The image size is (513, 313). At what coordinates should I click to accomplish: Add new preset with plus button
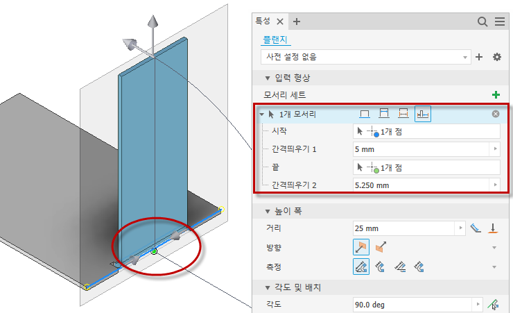(479, 57)
